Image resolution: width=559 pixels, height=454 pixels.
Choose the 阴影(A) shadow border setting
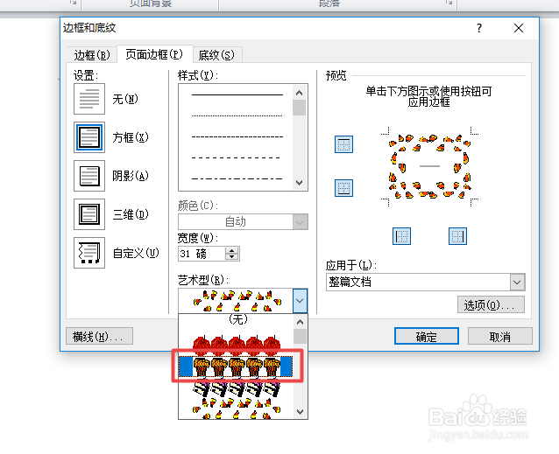tap(89, 176)
